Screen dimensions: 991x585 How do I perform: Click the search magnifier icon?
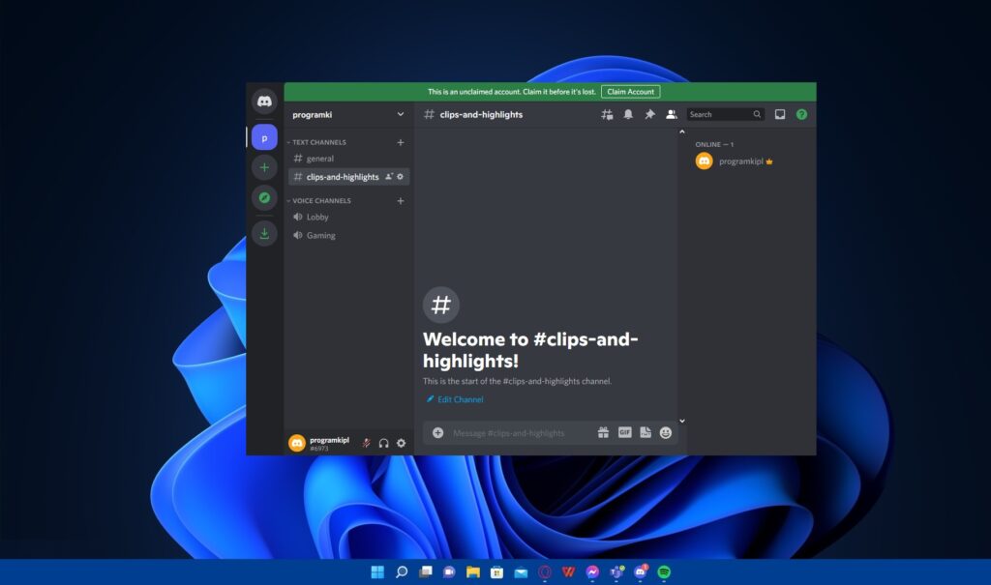pyautogui.click(x=757, y=114)
